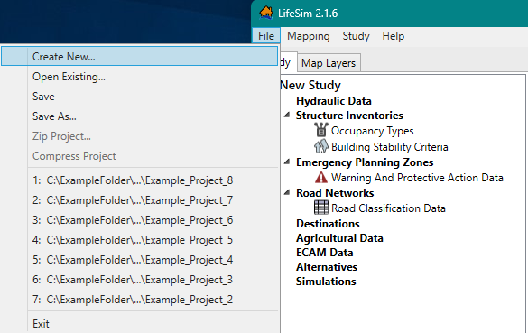Open recent project Example_Project_2
The image size is (528, 333).
(139, 300)
